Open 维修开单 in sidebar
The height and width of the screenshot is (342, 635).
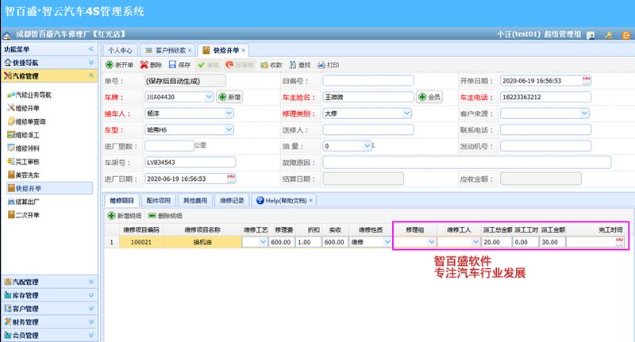pyautogui.click(x=24, y=108)
